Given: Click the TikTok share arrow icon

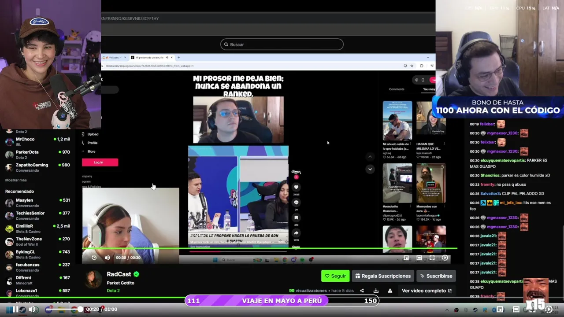Looking at the screenshot, I should coord(296,233).
